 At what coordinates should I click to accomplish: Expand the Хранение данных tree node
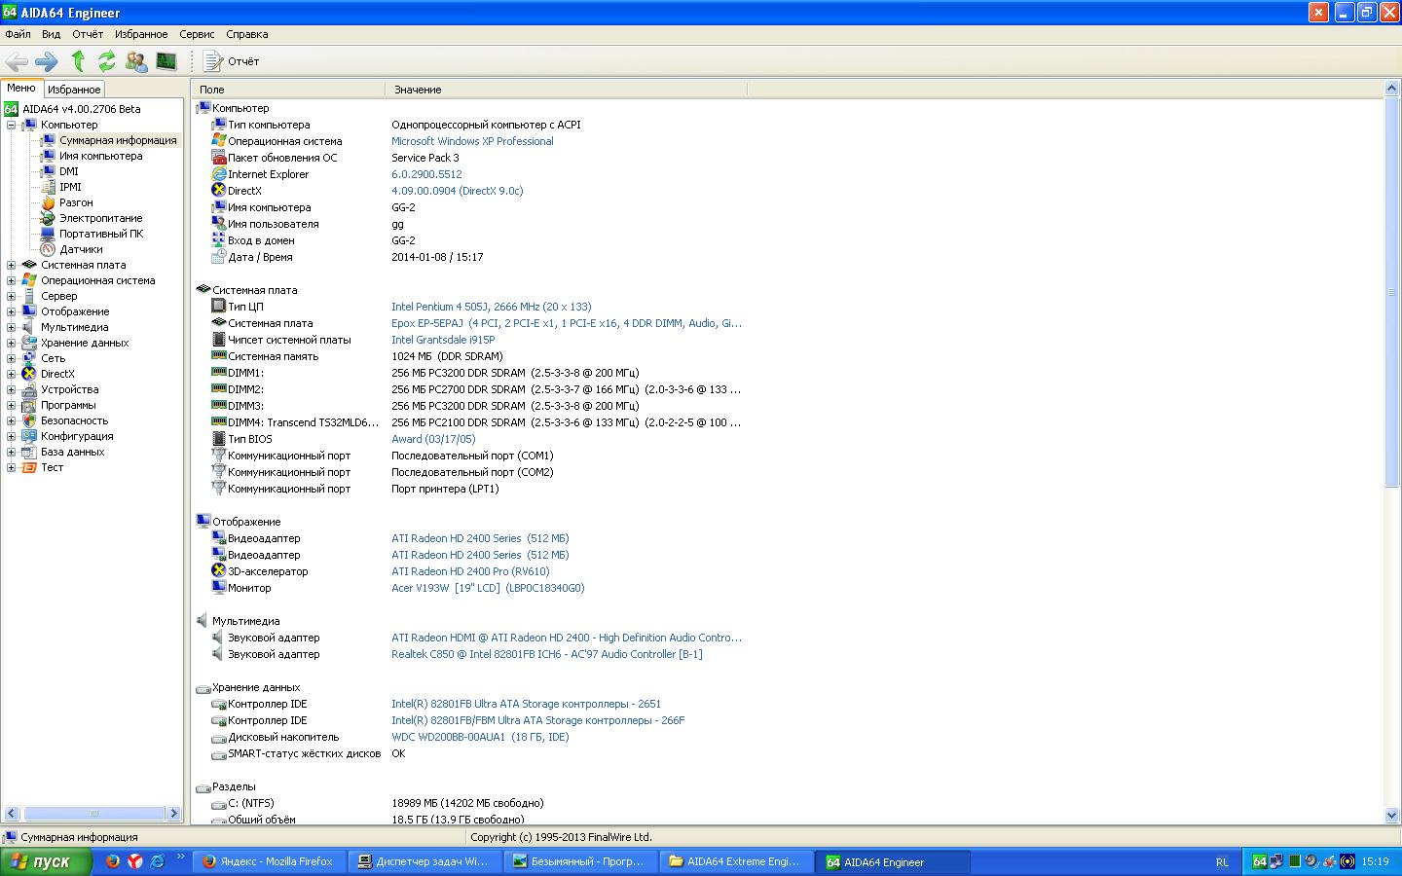click(12, 343)
